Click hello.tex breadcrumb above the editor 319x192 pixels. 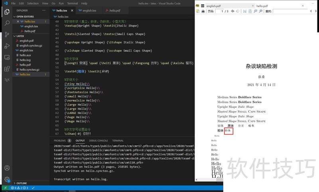(63, 17)
